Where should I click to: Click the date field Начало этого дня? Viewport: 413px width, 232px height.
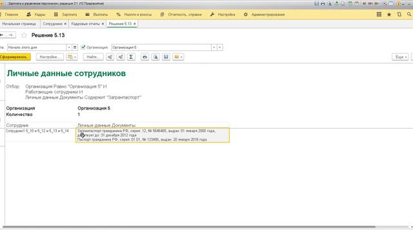(37, 47)
